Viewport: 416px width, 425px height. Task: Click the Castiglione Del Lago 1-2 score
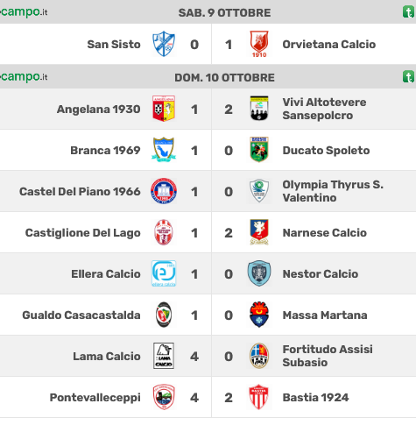pyautogui.click(x=211, y=233)
